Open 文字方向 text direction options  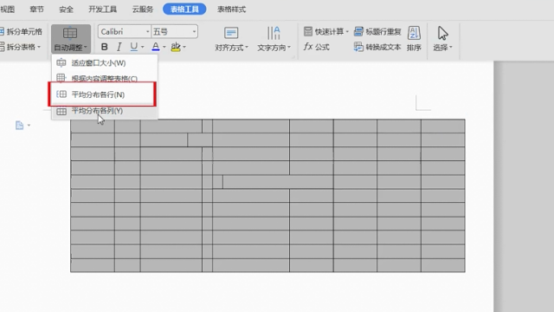(x=274, y=39)
